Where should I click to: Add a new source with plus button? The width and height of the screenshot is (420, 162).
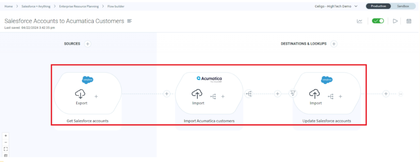pos(88,43)
